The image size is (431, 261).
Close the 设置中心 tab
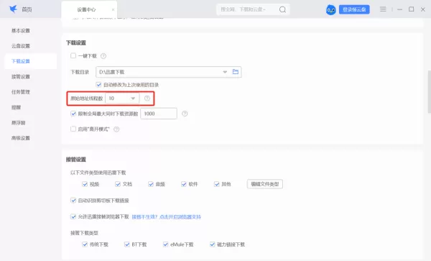click(113, 9)
